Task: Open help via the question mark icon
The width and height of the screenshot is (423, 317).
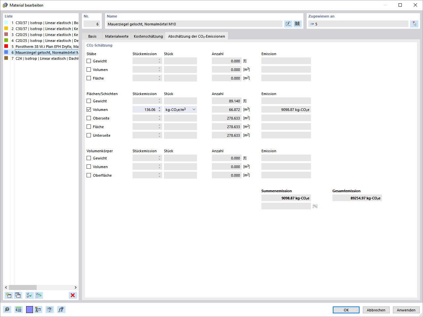Action: click(x=7, y=309)
